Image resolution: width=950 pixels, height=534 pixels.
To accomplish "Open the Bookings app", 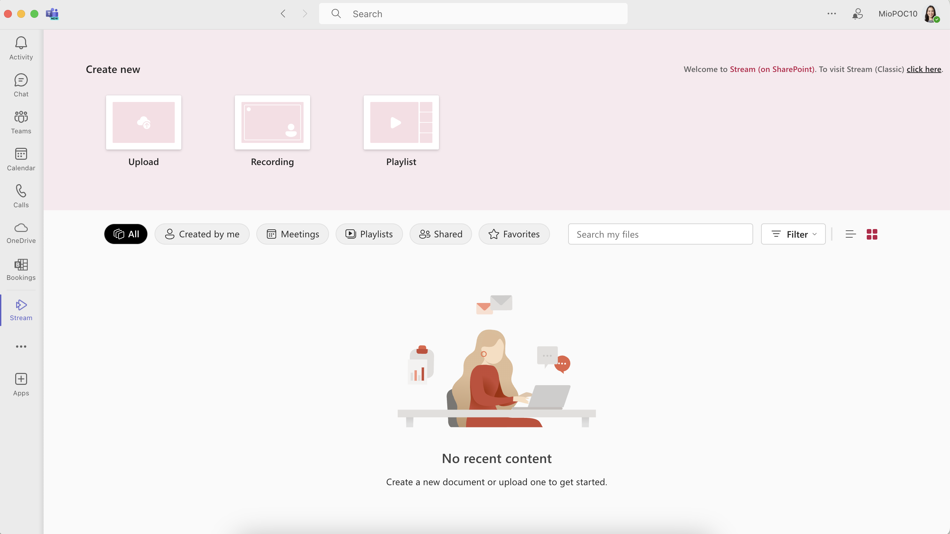I will 21,269.
